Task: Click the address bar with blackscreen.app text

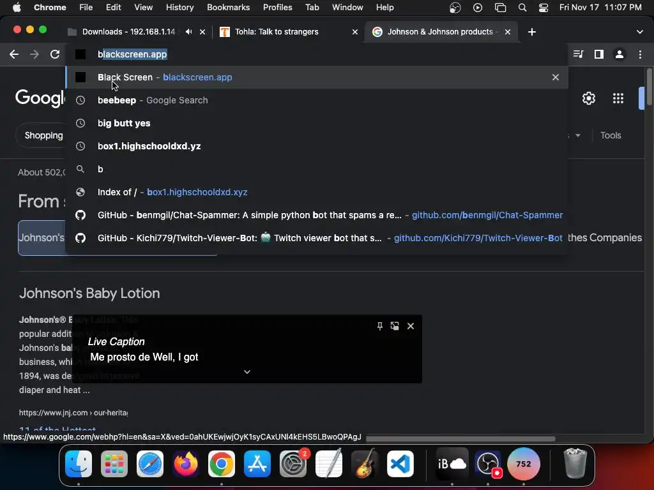Action: pyautogui.click(x=317, y=54)
